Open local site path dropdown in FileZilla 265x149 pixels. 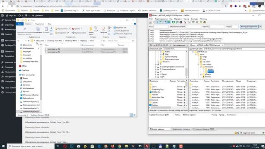[186, 49]
